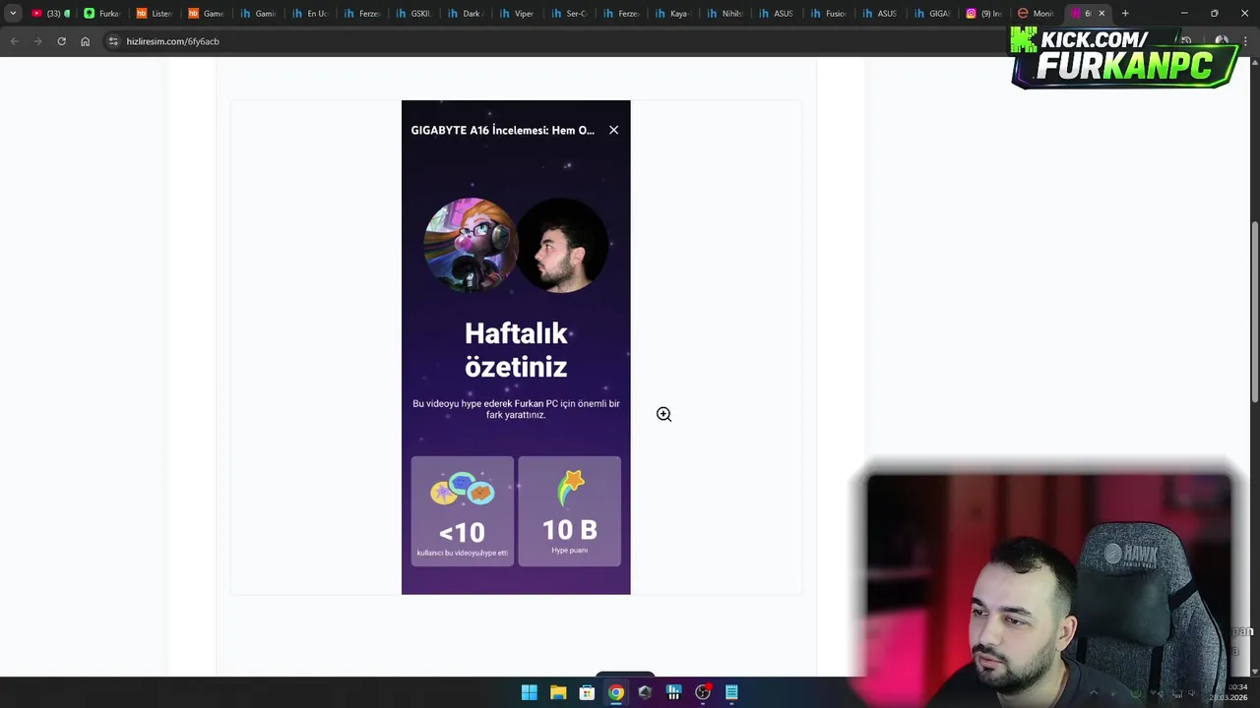This screenshot has width=1260, height=708.
Task: Zoom into the Haftalık özetiniz image
Action: [x=516, y=347]
